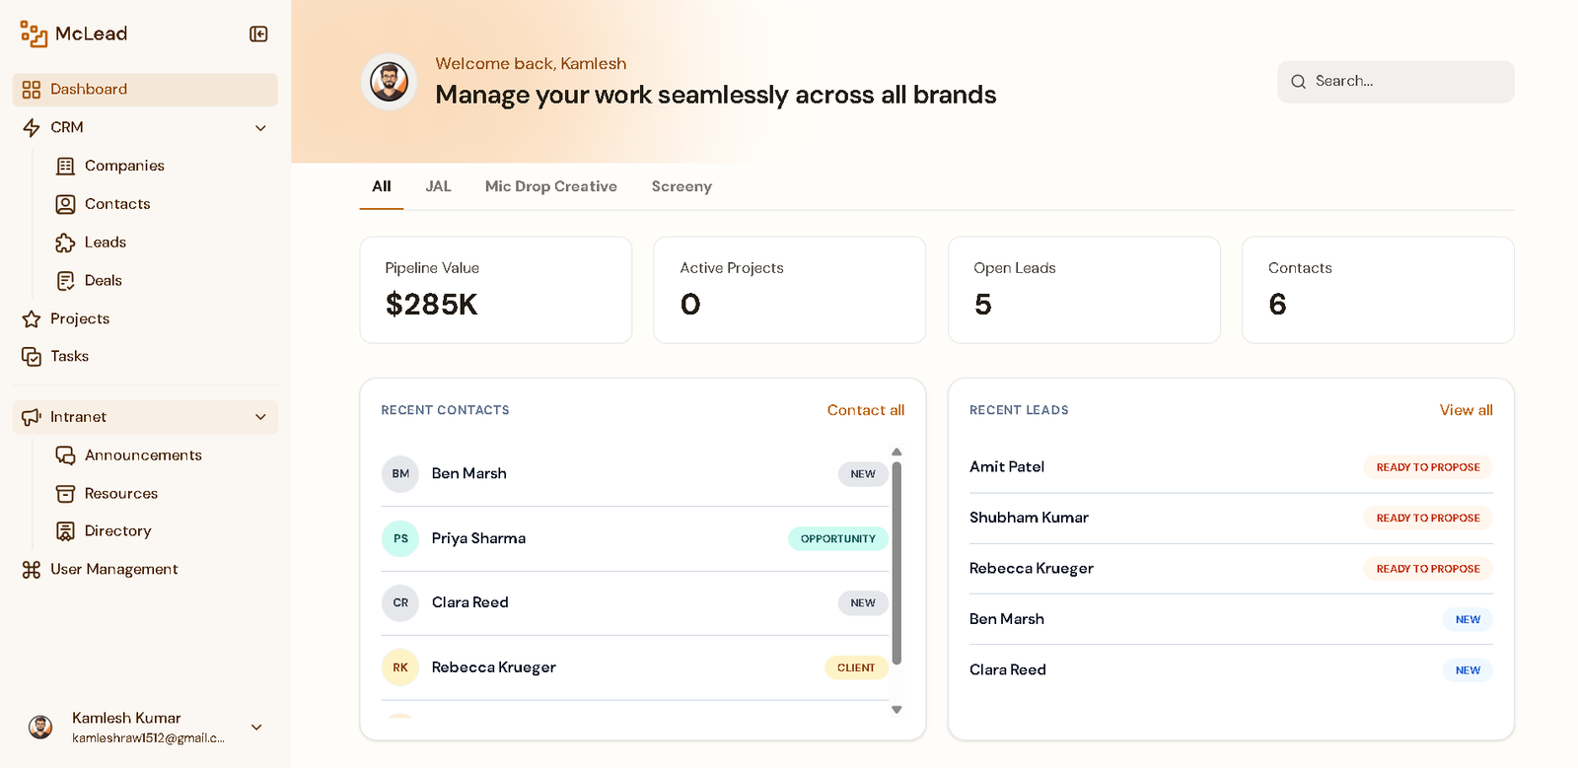Open Leads via its puzzle icon
The height and width of the screenshot is (768, 1578).
point(65,243)
